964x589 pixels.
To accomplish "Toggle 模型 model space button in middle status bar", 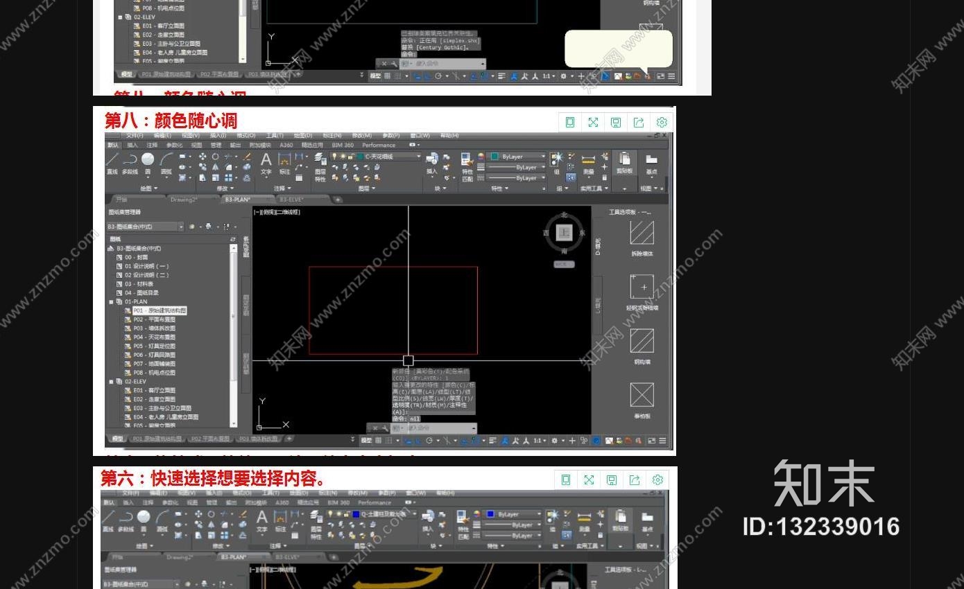I will 366,440.
